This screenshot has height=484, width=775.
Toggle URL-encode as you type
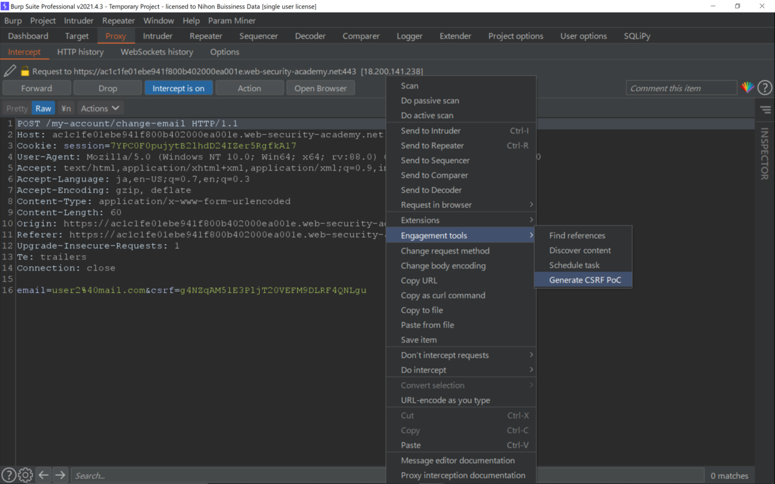[461, 400]
